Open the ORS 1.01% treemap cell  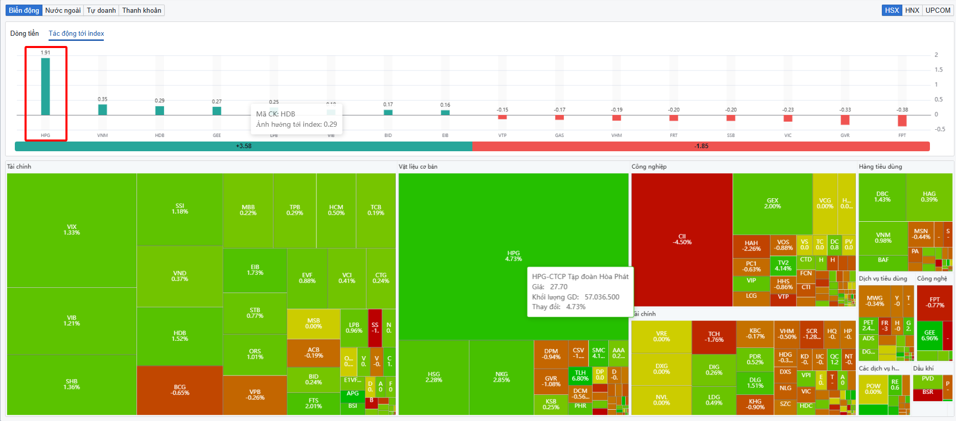pos(255,355)
